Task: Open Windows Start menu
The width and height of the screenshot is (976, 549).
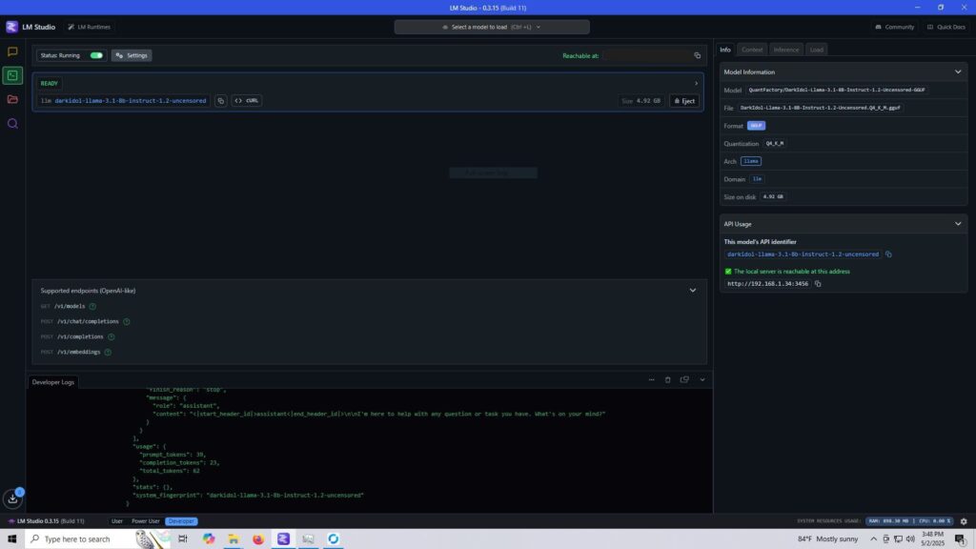Action: (11, 539)
